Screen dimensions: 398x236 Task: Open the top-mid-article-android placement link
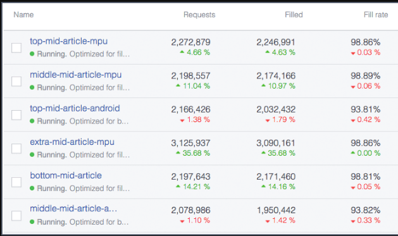pos(75,108)
